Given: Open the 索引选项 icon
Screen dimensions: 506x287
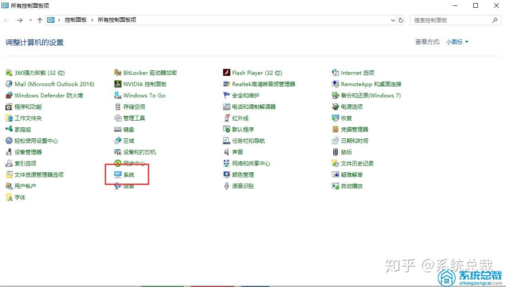Looking at the screenshot, I should click(9, 163).
